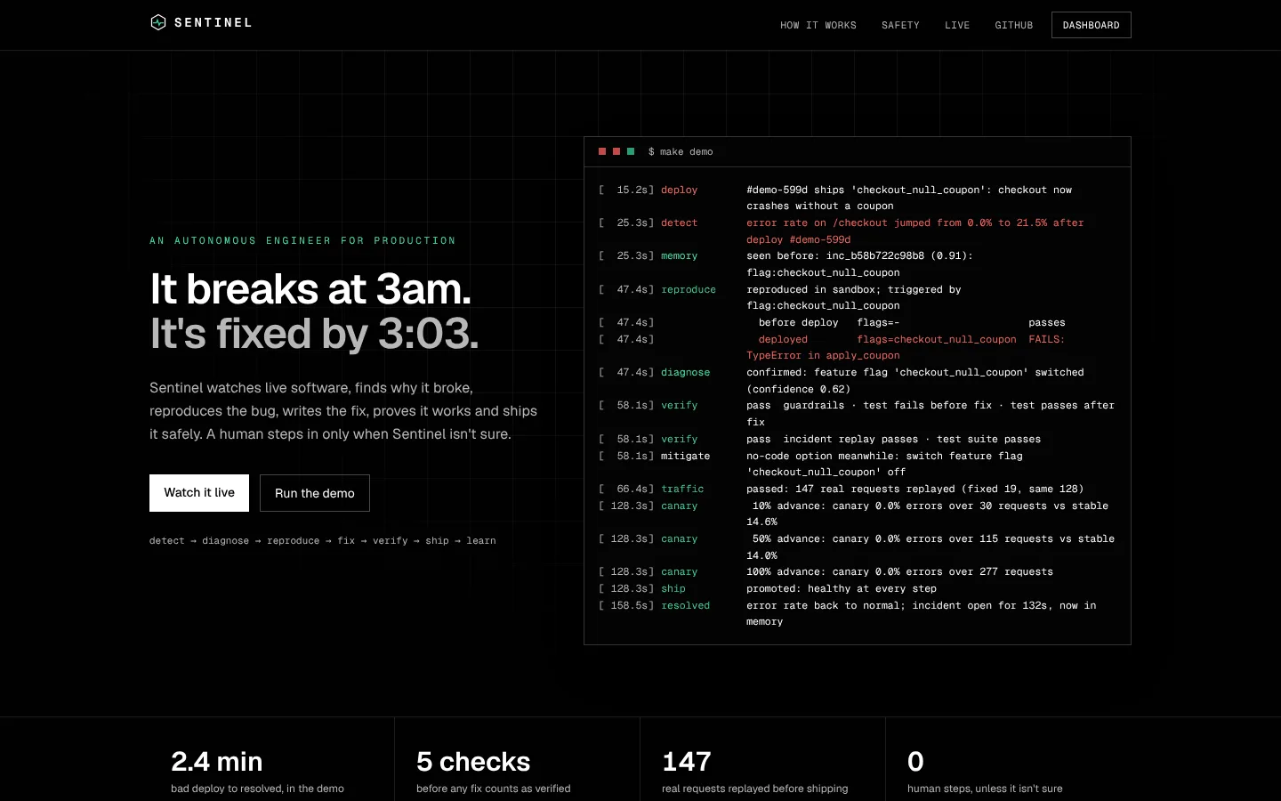Click 'bad deploy to resolved, in the demo'
This screenshot has height=801, width=1281.
pyautogui.click(x=257, y=789)
